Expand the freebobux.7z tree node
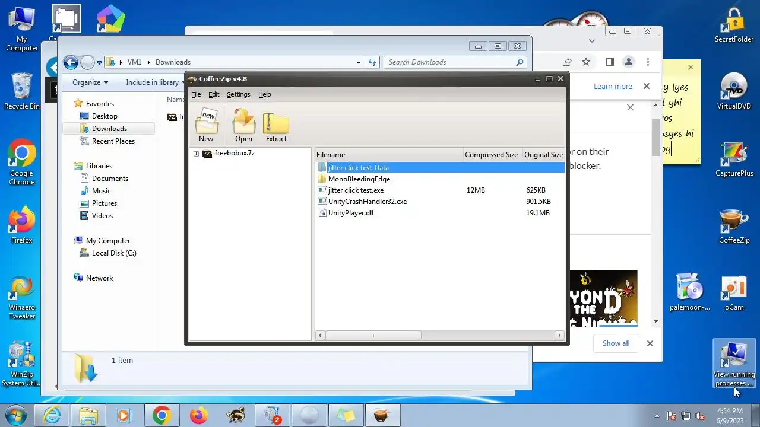This screenshot has width=760, height=427. tap(196, 154)
